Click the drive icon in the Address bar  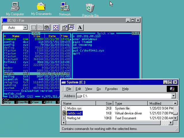point(79,96)
